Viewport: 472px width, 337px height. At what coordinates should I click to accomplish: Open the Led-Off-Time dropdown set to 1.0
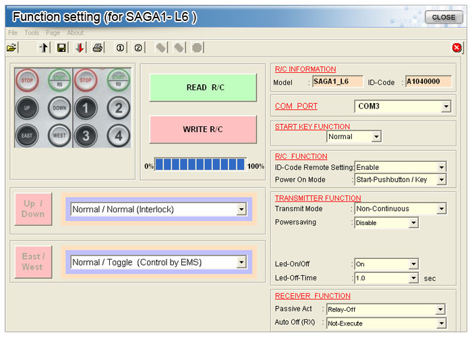386,278
